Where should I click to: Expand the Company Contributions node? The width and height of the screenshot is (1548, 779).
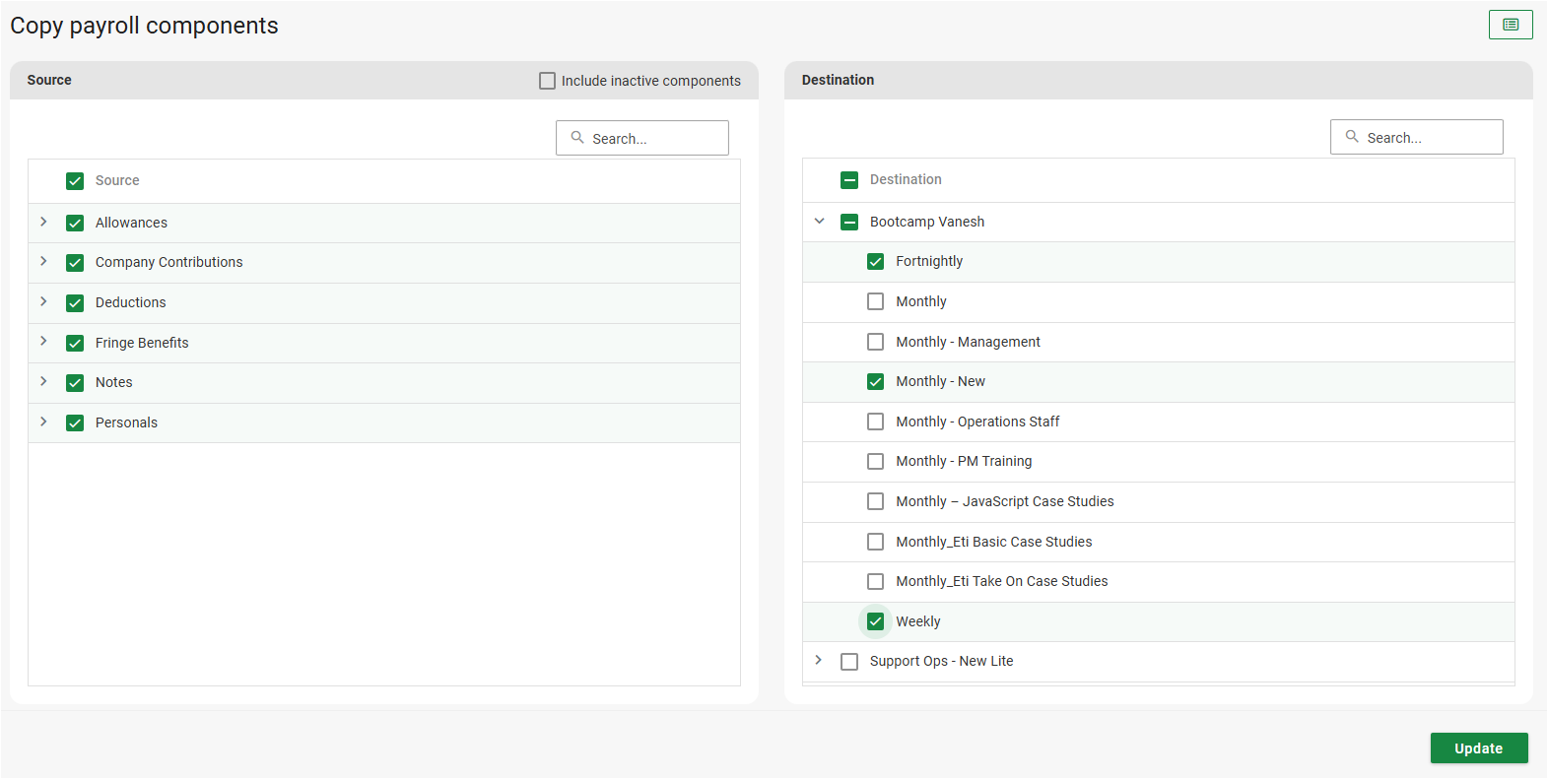[43, 261]
